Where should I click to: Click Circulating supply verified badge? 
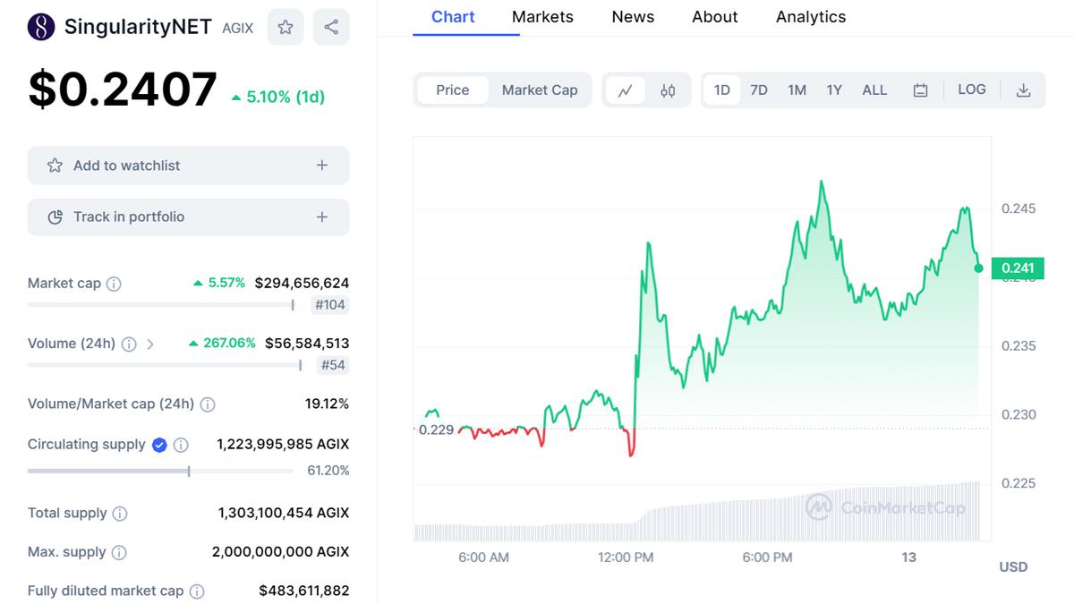[159, 445]
